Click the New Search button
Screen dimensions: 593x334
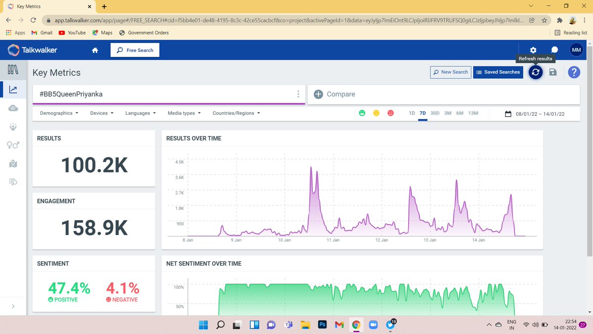[450, 72]
